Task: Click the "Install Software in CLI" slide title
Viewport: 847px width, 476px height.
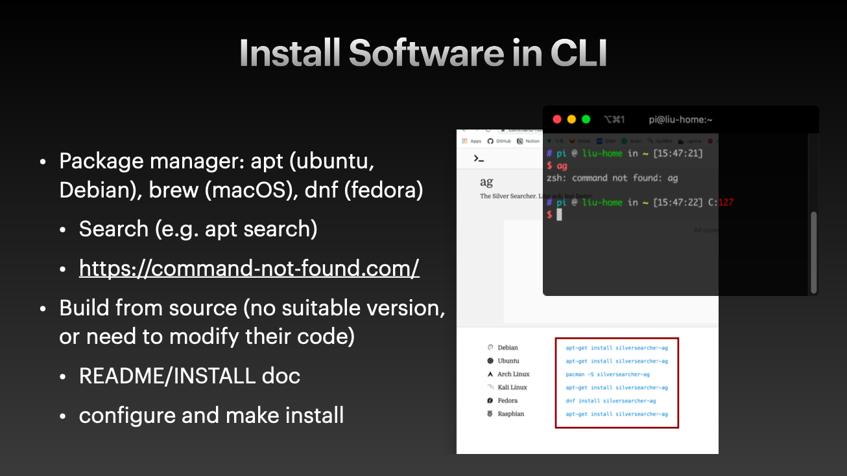Action: click(x=423, y=52)
